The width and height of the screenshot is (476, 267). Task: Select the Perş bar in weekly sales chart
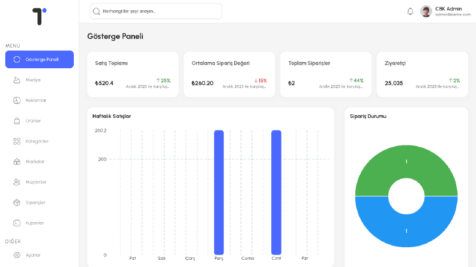(x=219, y=193)
